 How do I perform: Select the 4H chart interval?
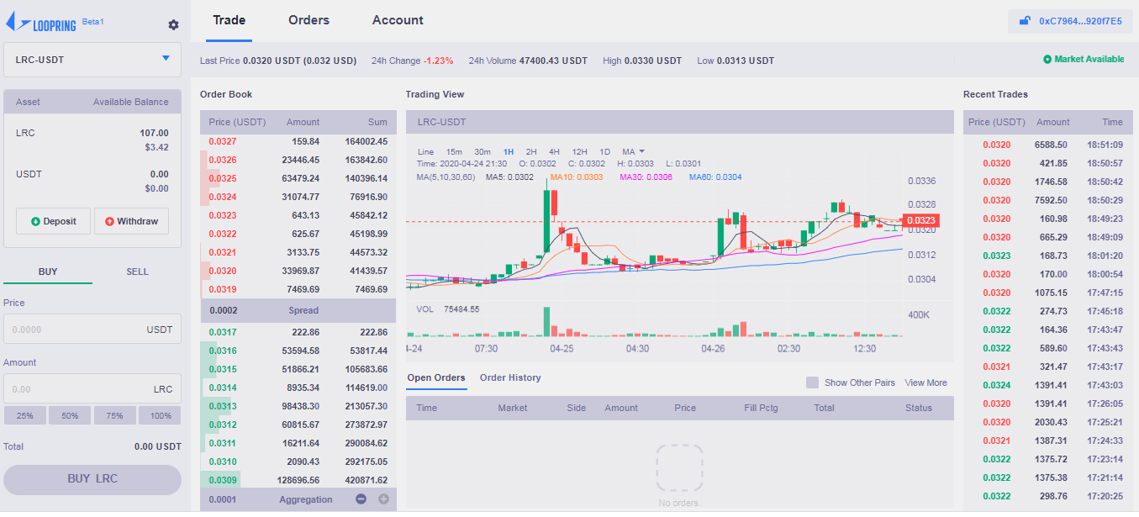pyautogui.click(x=554, y=151)
